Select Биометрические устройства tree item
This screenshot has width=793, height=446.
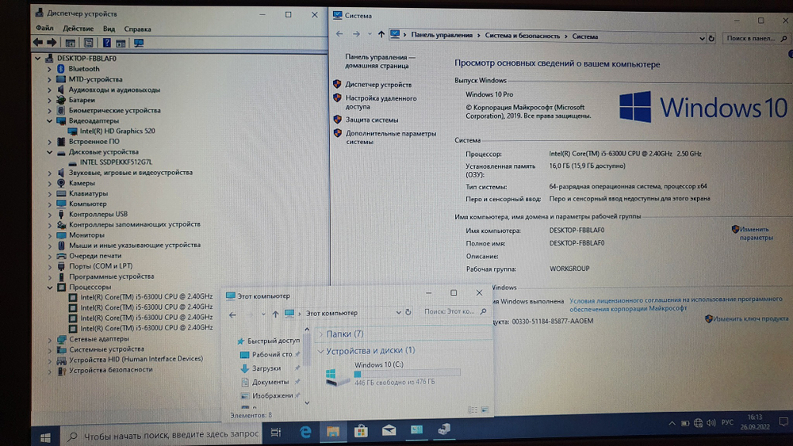pos(114,110)
